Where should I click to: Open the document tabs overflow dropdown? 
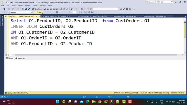tap(186, 16)
